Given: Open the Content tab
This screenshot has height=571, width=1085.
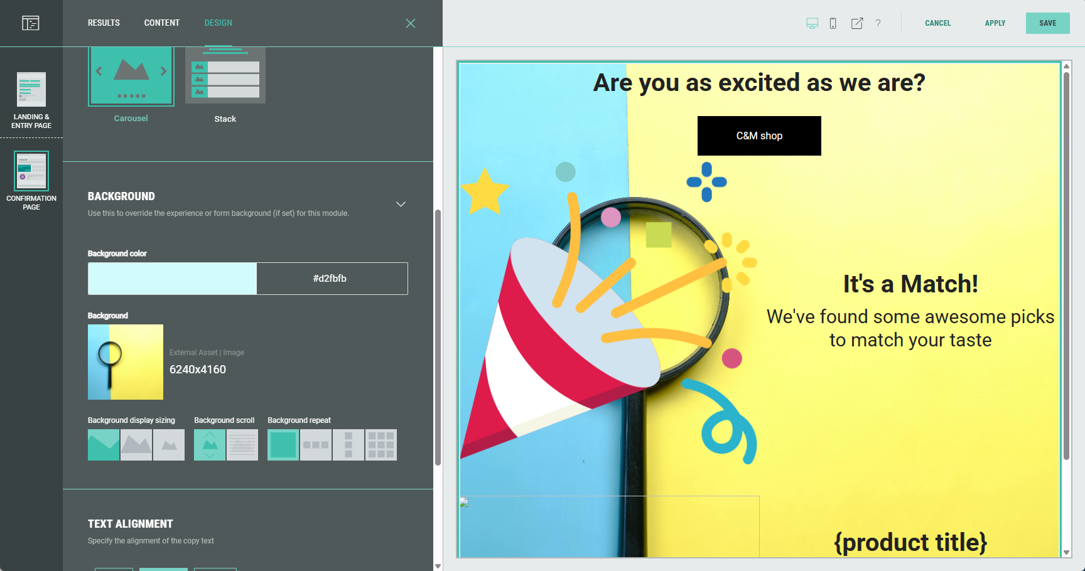Looking at the screenshot, I should [x=162, y=23].
